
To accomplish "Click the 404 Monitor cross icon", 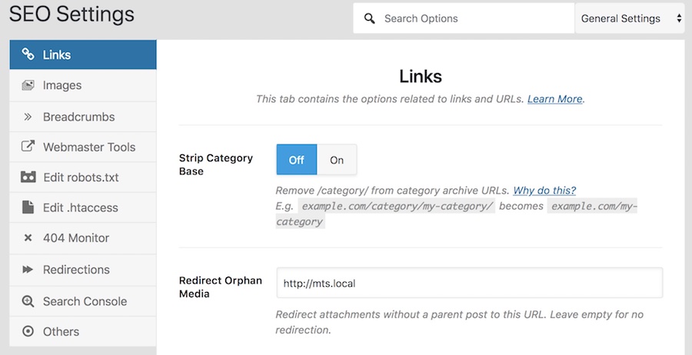I will [28, 238].
